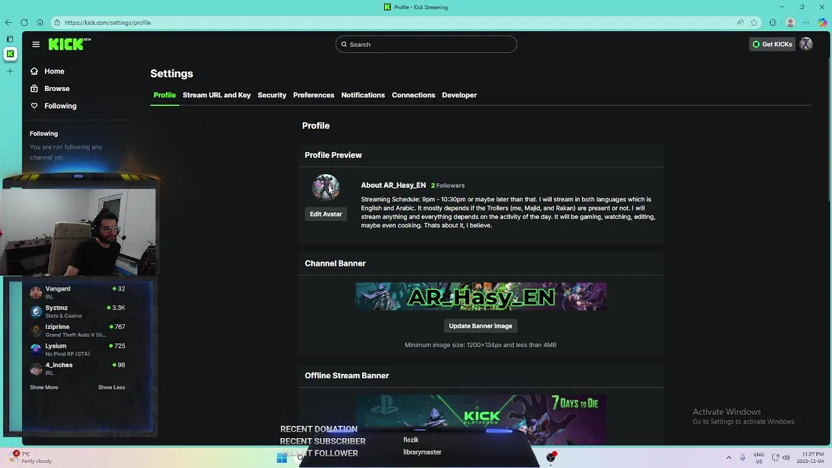
Task: Show hidden system tray icons chevron
Action: 729,458
